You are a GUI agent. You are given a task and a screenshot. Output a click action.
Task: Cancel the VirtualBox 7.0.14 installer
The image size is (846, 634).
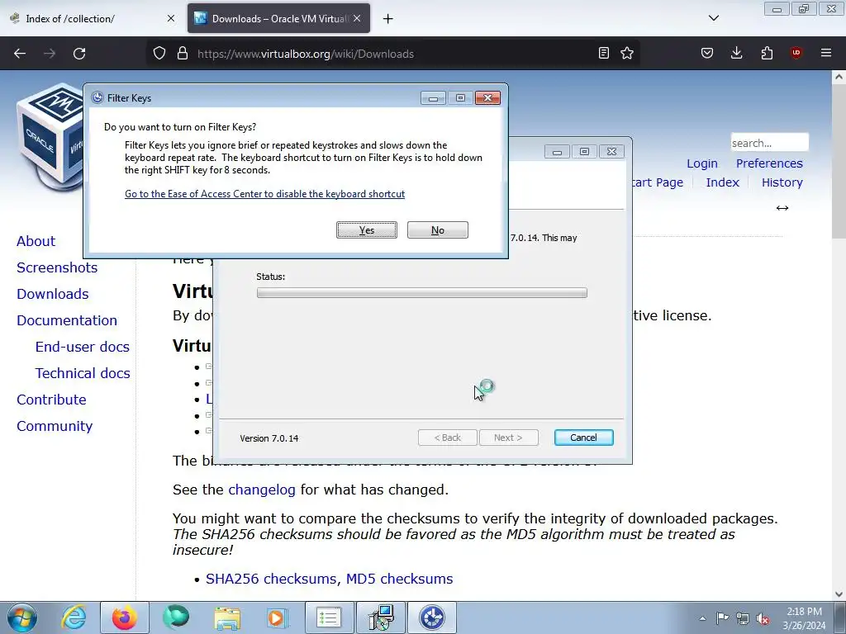pyautogui.click(x=583, y=438)
